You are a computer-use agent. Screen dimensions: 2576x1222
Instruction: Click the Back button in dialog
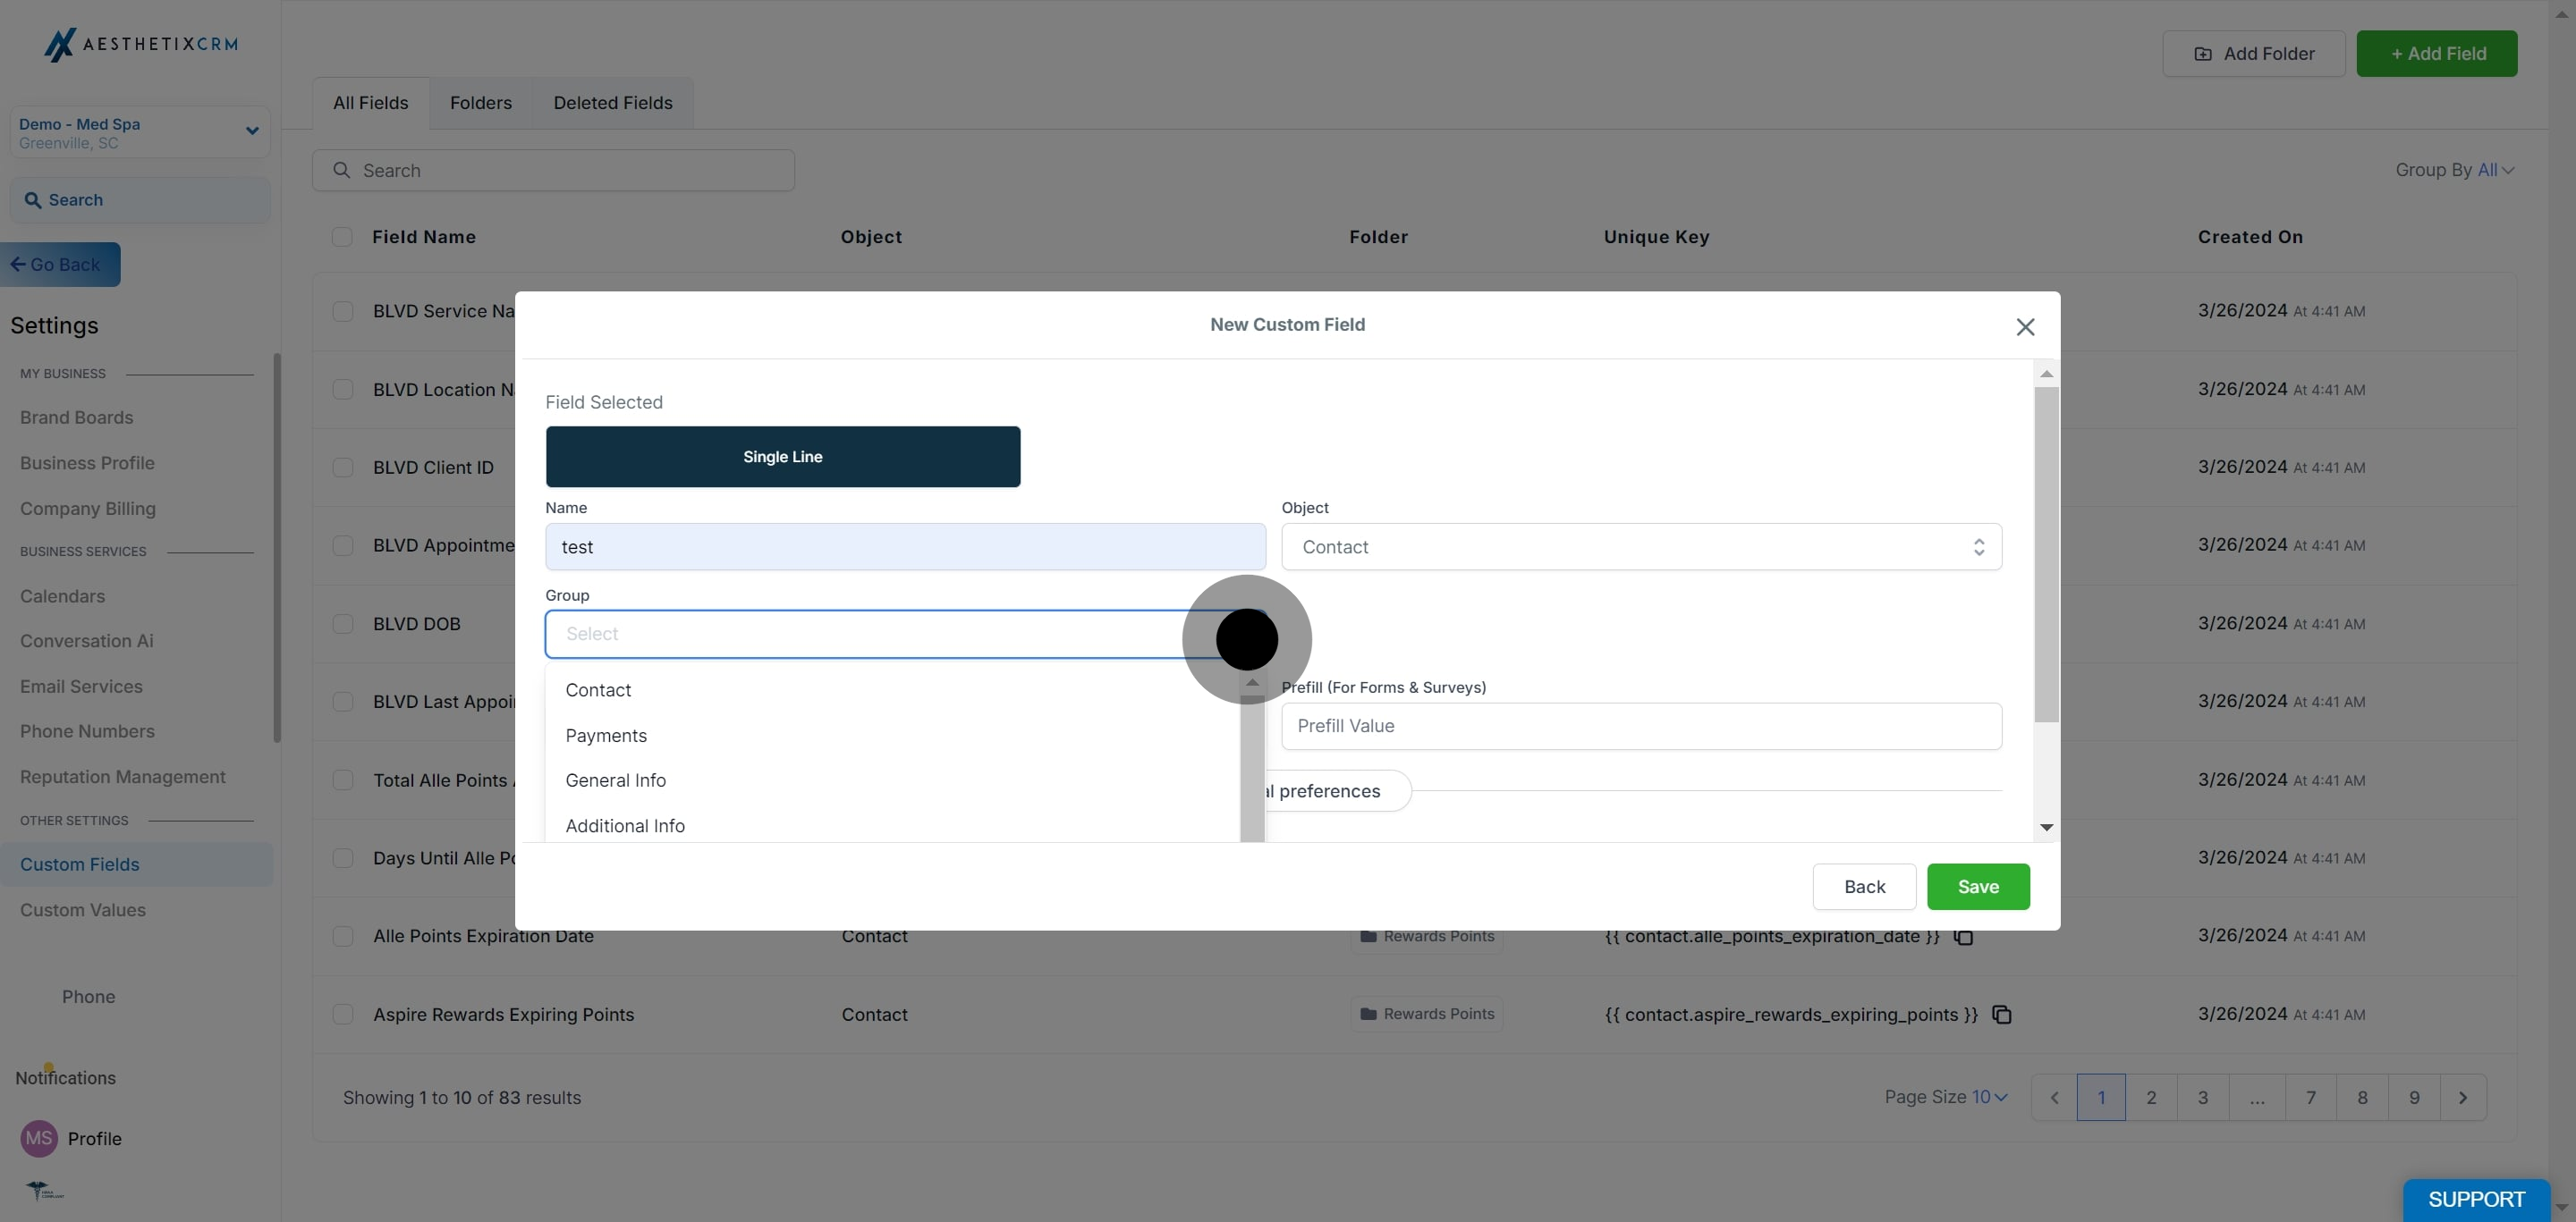(x=1864, y=886)
